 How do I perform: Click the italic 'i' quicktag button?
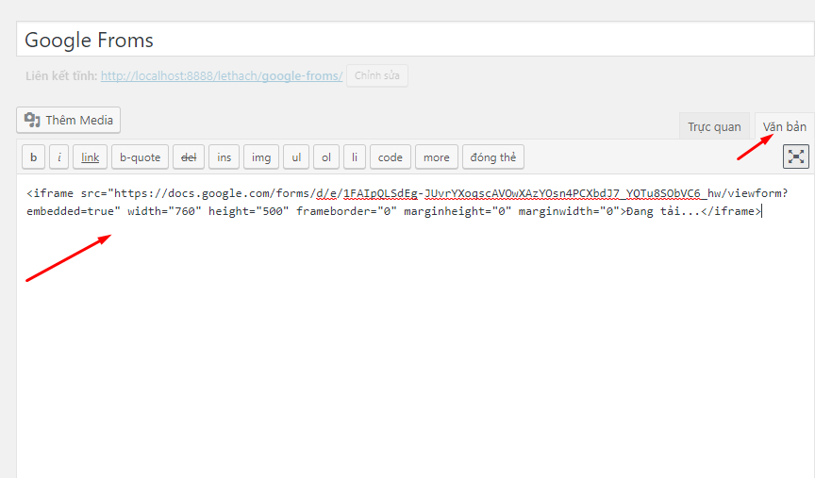59,157
